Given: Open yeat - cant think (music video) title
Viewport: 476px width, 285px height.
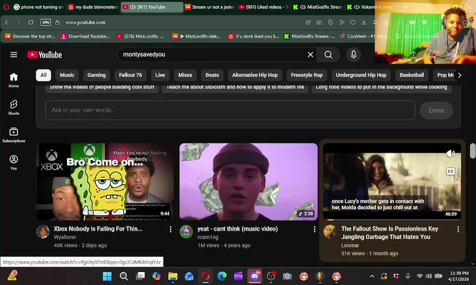Looking at the screenshot, I should point(238,229).
